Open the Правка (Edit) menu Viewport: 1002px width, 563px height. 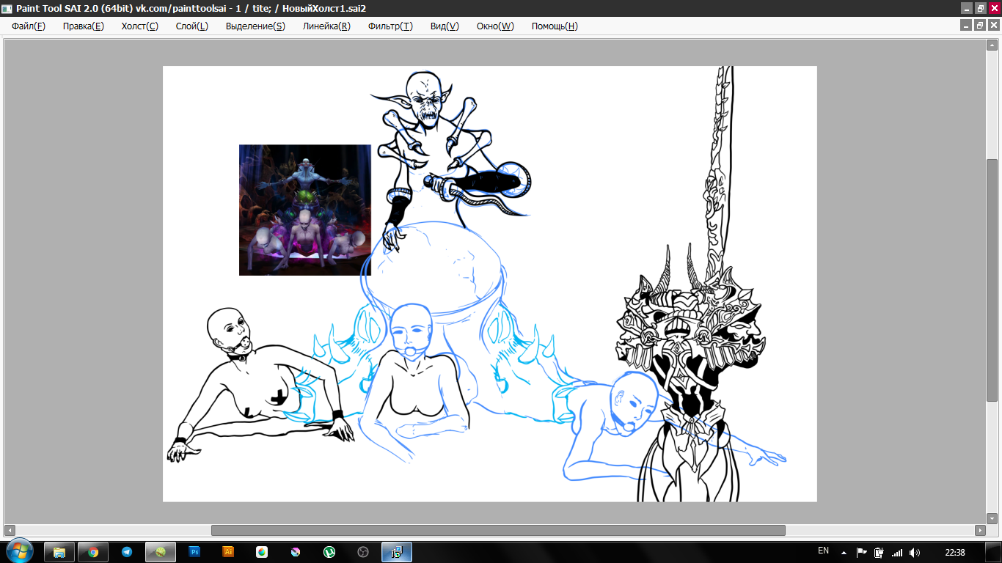(x=83, y=26)
